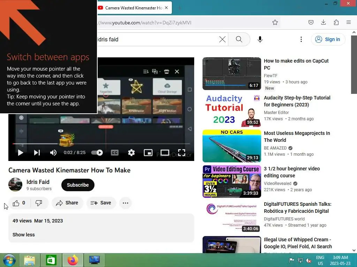Open the ENG US language indicator

coord(320,260)
